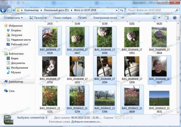
Task: Click the Back navigation arrow
Action: point(3,10)
